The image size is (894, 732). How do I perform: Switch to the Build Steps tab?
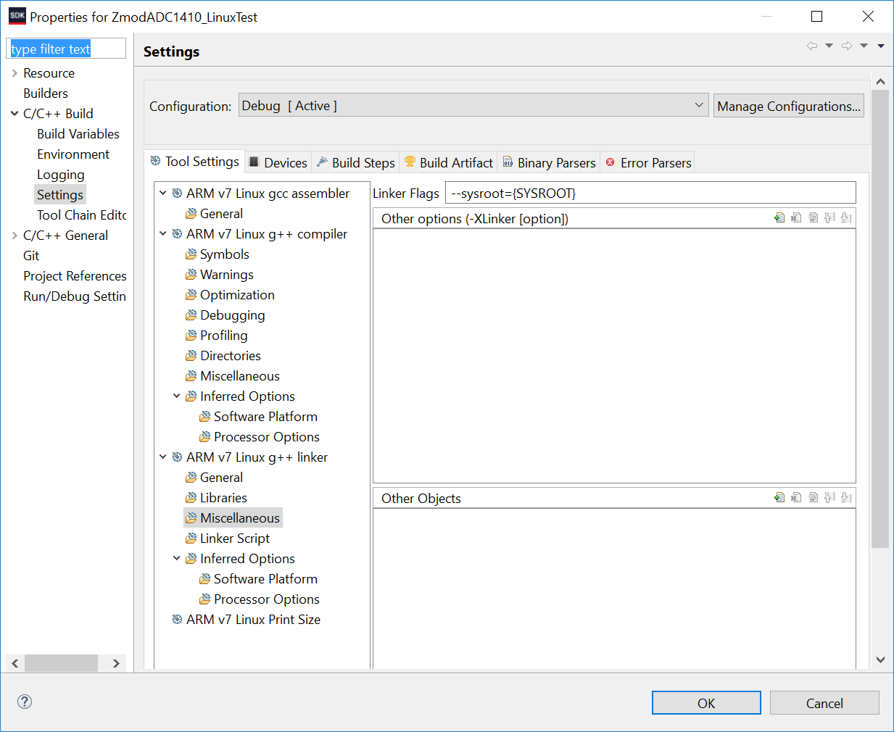coord(356,162)
